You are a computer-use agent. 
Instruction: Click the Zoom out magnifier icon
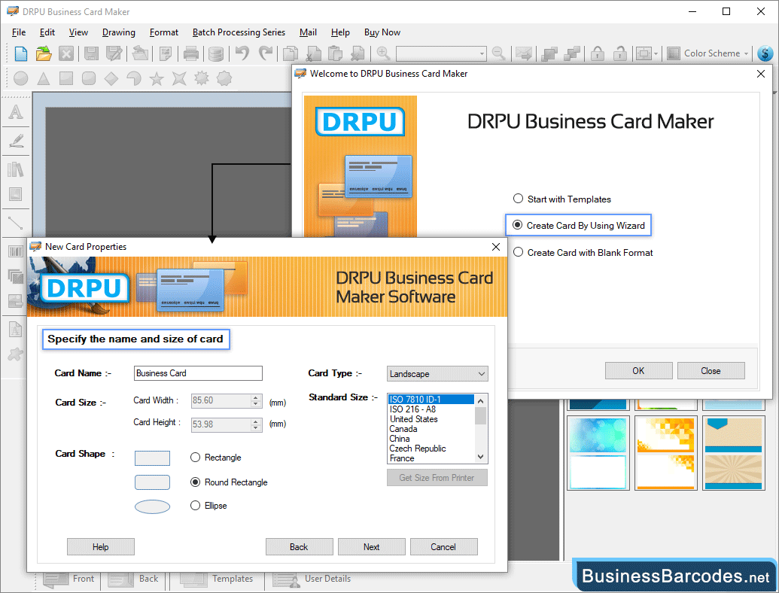coord(498,53)
